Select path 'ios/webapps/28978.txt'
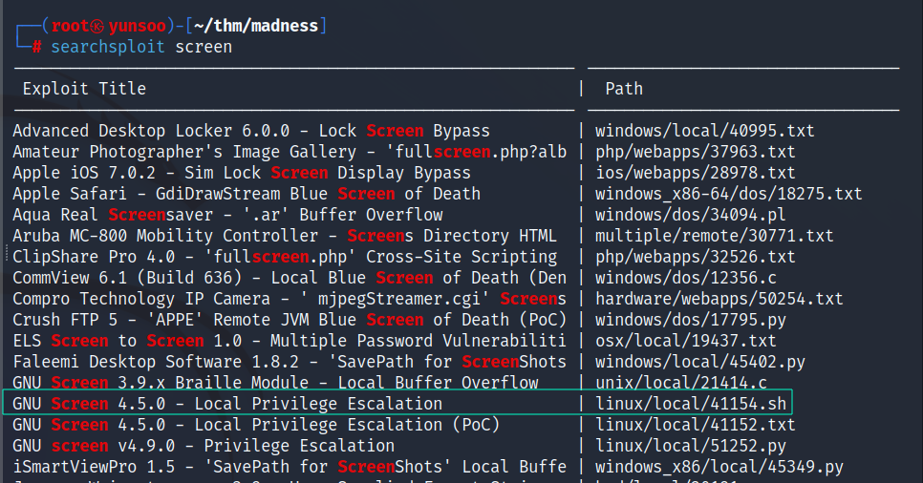The height and width of the screenshot is (483, 923). coord(696,173)
